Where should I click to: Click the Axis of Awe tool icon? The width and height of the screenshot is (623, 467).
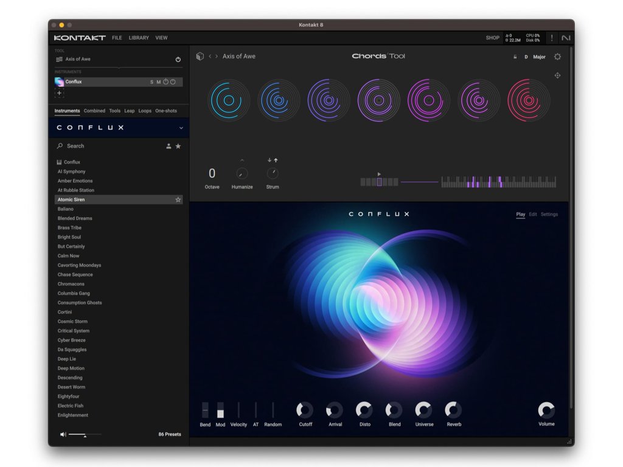(x=59, y=59)
